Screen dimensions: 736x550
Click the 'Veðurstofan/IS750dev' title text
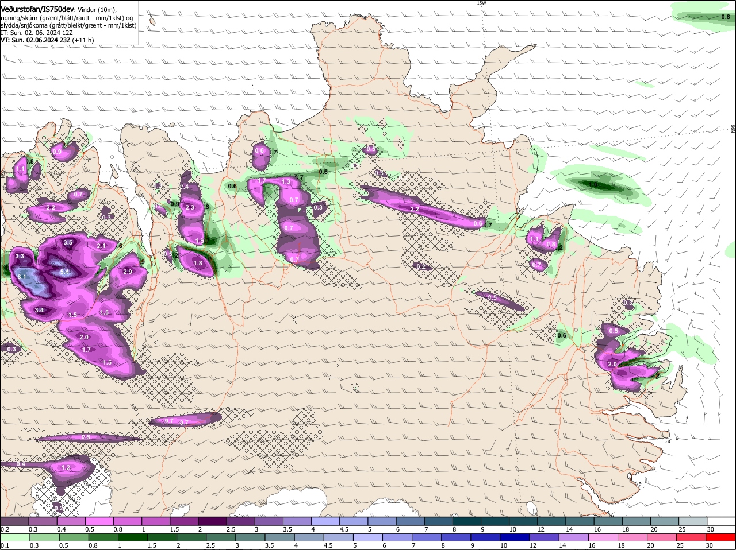click(x=37, y=10)
